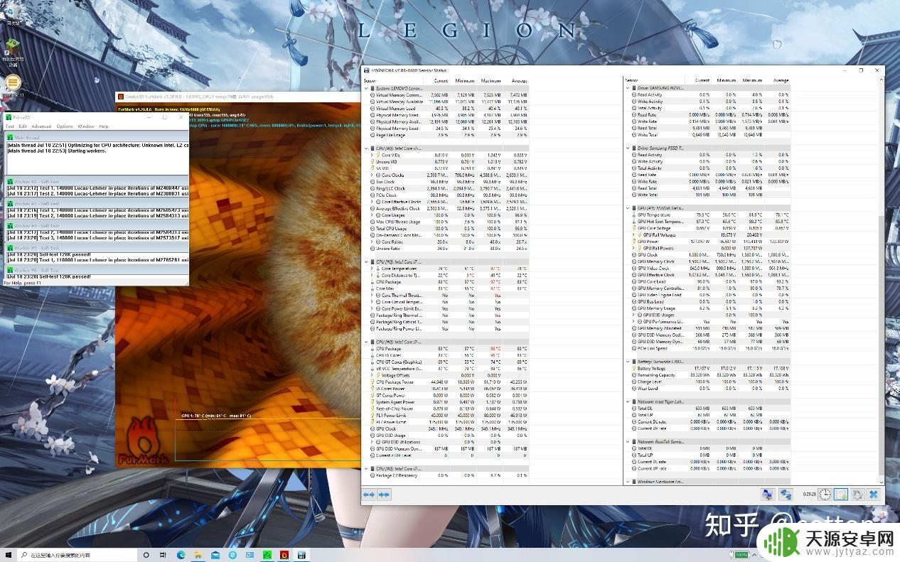900x562 pixels.
Task: Open Microsoft Edge from the taskbar
Action: point(181,554)
